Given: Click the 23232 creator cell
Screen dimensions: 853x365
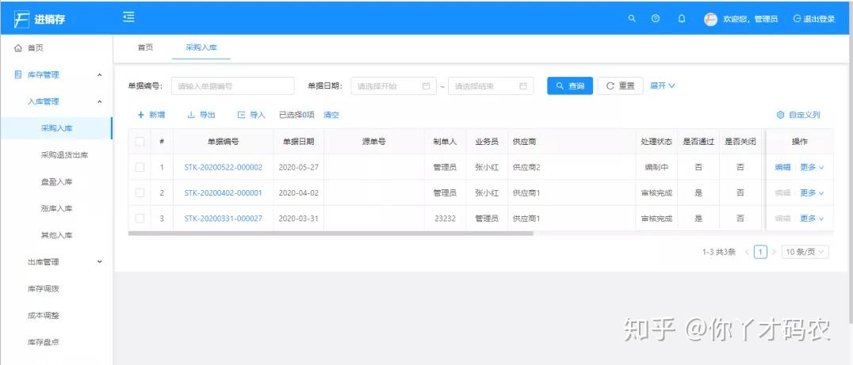Looking at the screenshot, I should [x=445, y=219].
